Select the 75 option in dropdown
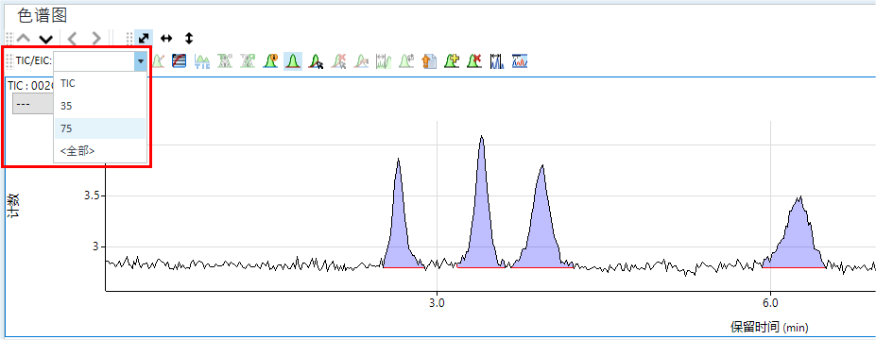This screenshot has height=340, width=876. click(100, 128)
